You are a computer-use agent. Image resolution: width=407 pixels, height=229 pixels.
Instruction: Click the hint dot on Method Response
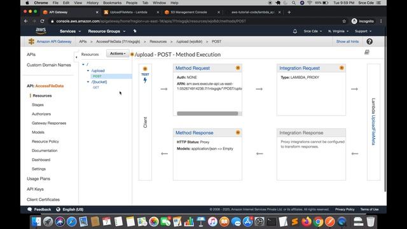click(x=238, y=133)
